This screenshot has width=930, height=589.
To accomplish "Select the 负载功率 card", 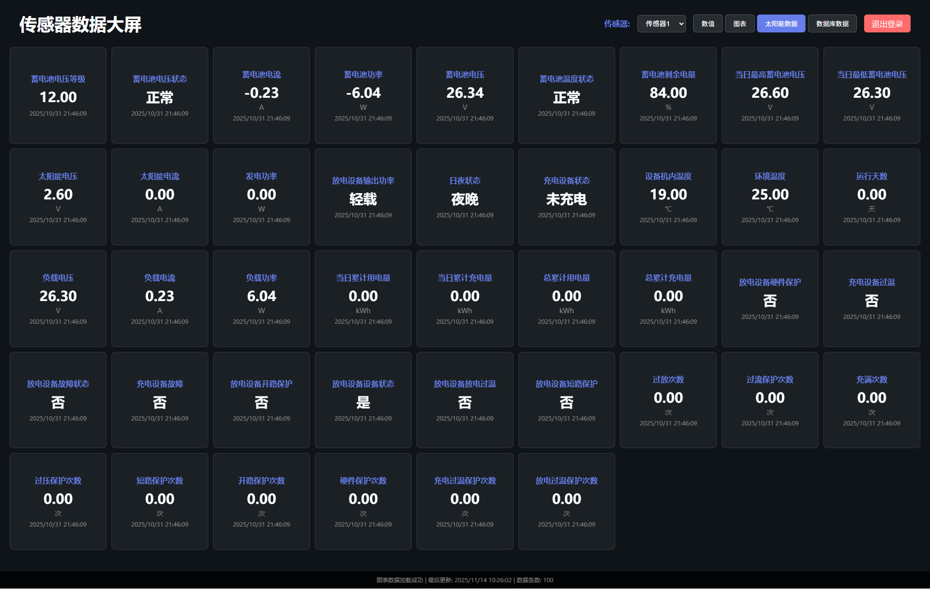I will (262, 299).
